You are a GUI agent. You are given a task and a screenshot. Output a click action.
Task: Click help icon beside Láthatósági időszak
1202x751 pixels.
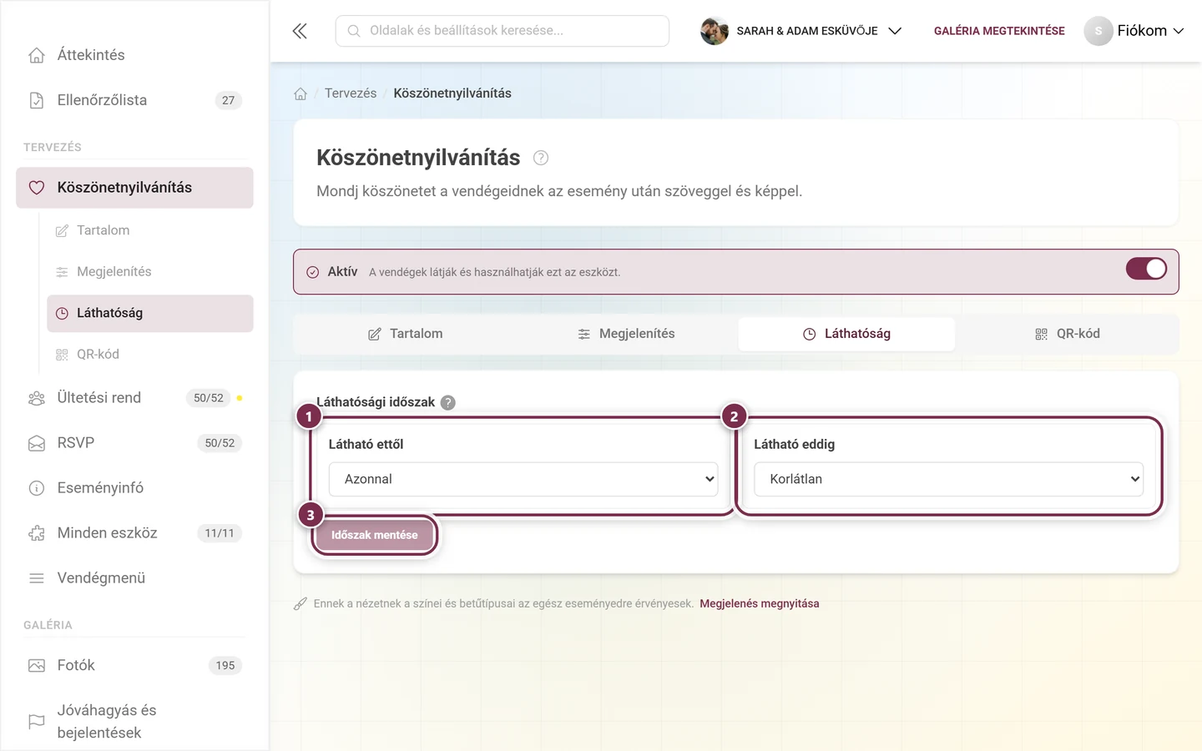click(x=448, y=402)
